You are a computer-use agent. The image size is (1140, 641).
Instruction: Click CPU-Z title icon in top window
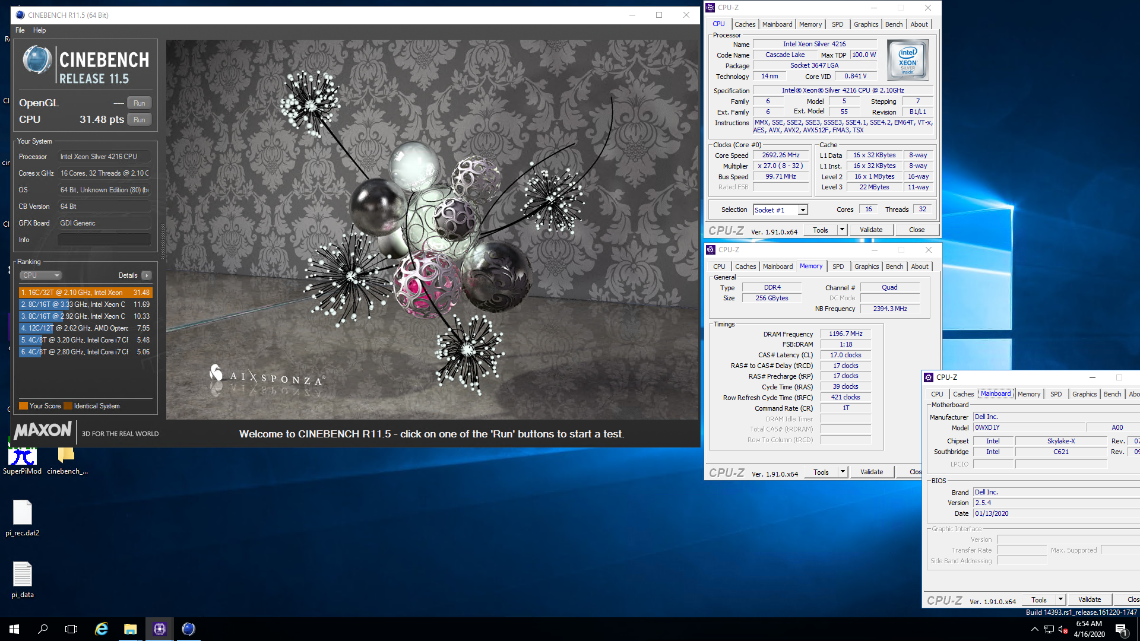[710, 8]
